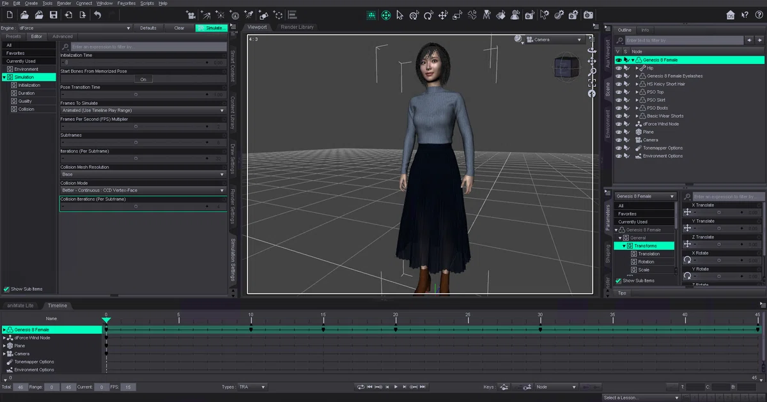Screen dimensions: 767x402
Task: Open the Scripts menu
Action: 147,3
